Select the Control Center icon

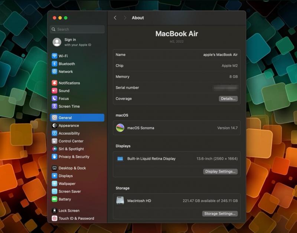(55, 141)
